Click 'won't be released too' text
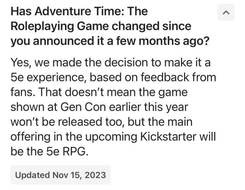This screenshot has height=190, width=245. click(66, 122)
